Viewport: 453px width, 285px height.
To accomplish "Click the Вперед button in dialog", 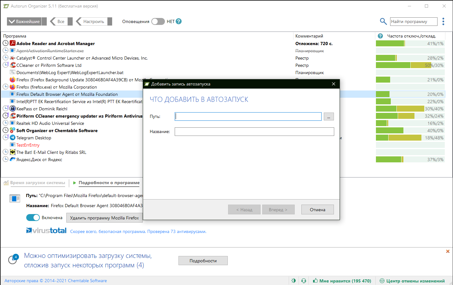I will pos(278,210).
